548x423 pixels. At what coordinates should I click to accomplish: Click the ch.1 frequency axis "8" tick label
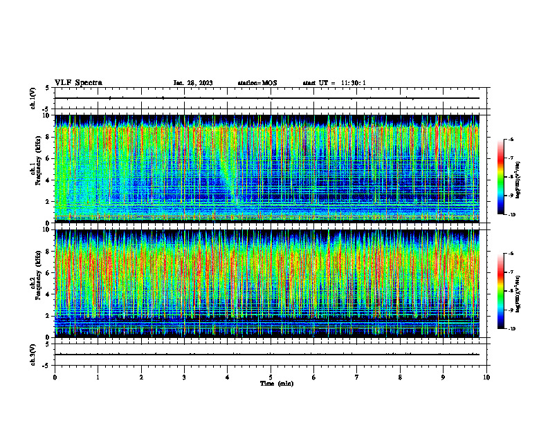tap(48, 137)
